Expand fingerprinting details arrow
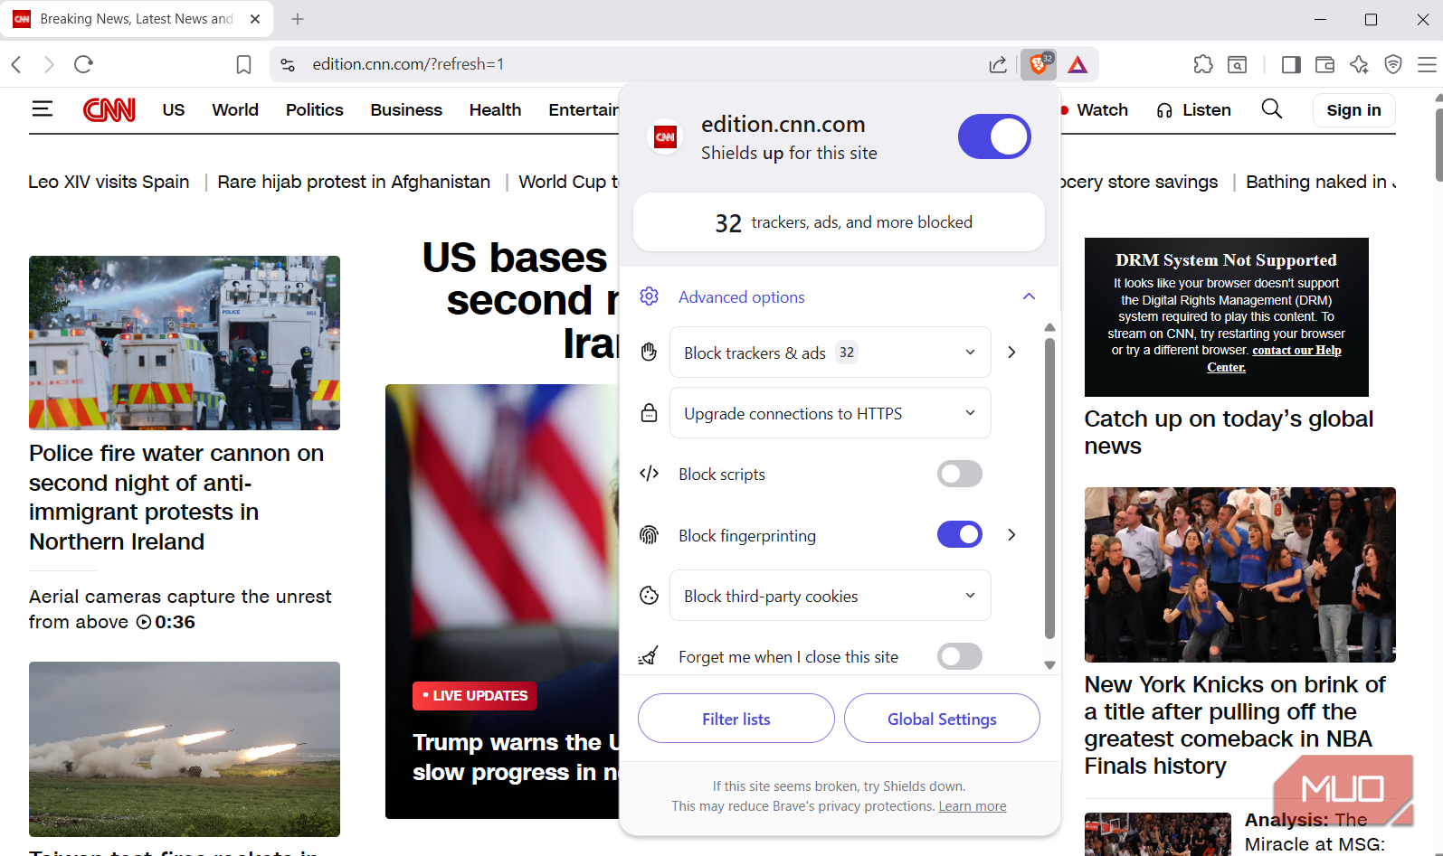1443x856 pixels. click(1011, 535)
